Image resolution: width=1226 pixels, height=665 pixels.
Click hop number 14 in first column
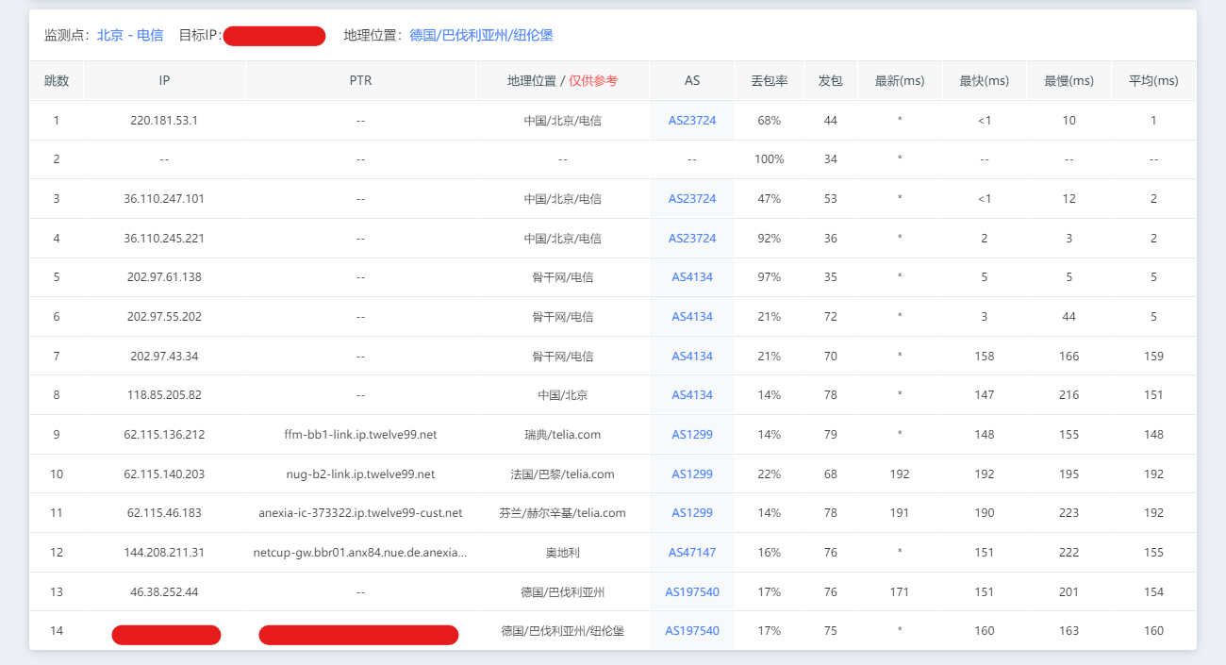[x=57, y=631]
